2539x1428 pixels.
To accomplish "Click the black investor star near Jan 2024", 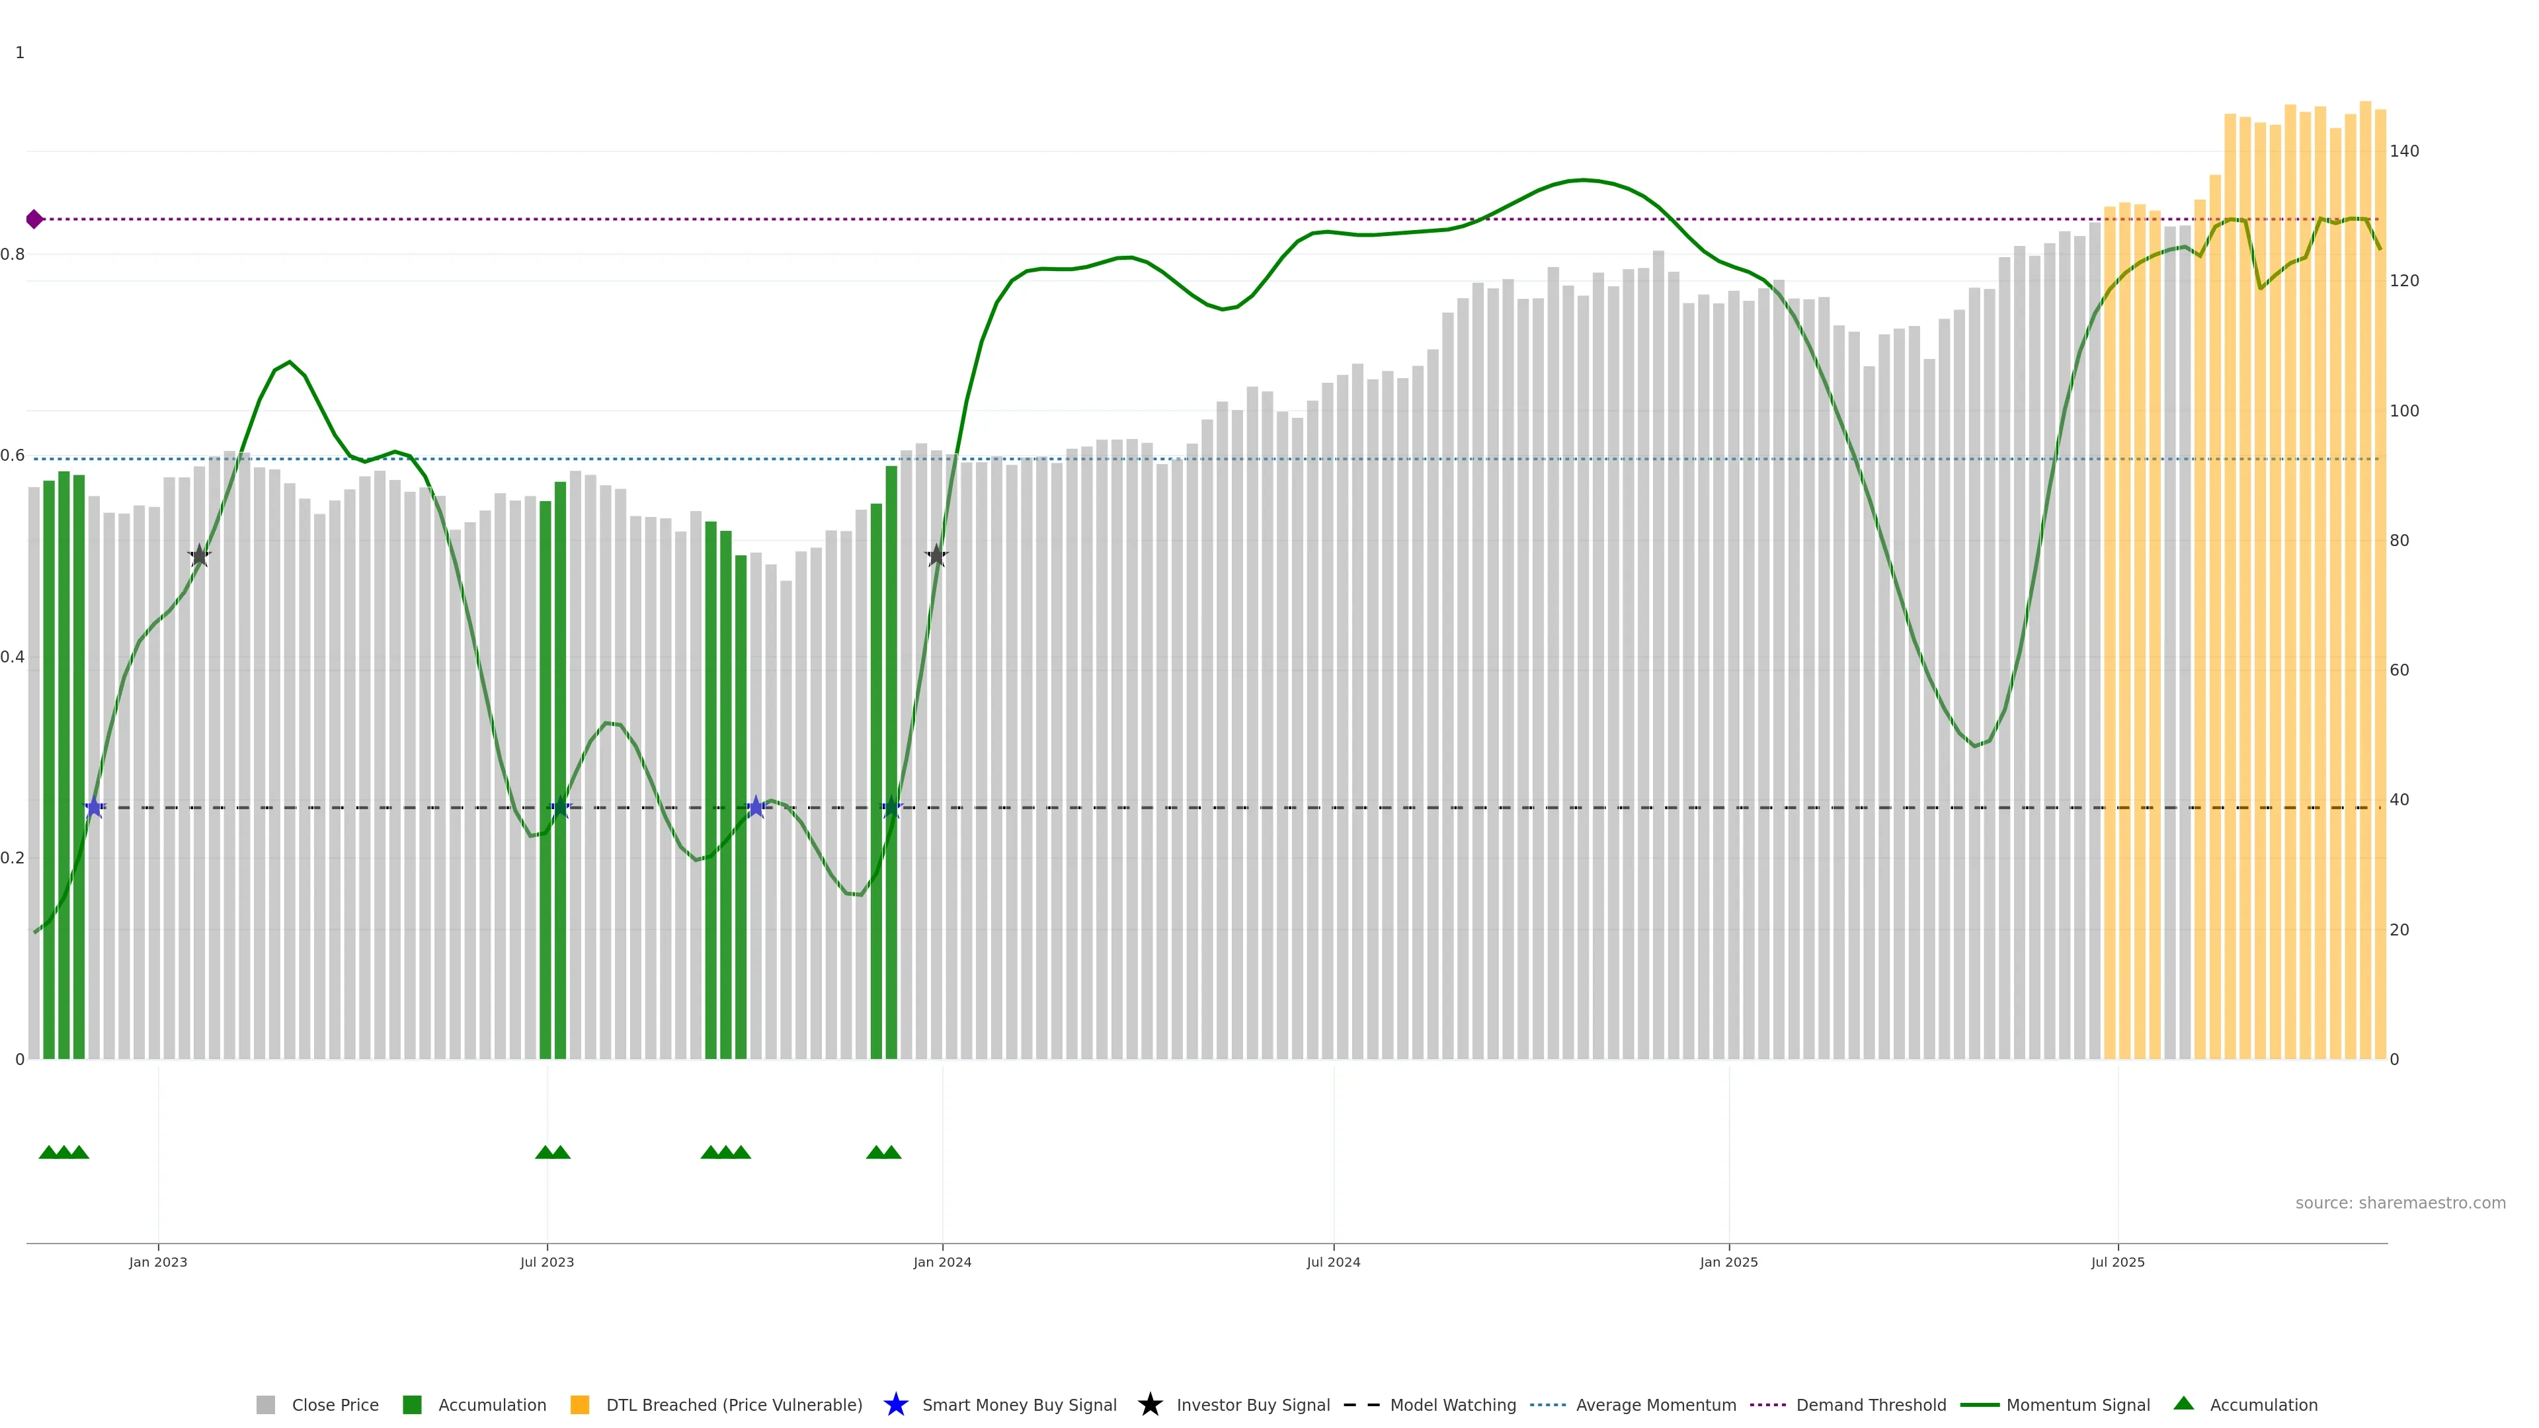I will click(x=936, y=556).
